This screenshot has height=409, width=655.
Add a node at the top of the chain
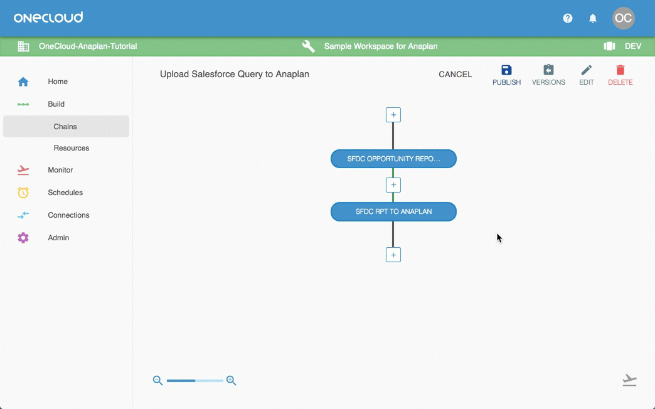393,115
